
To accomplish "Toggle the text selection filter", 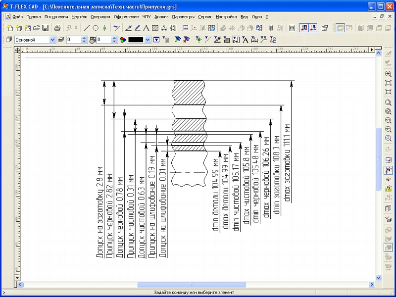I will 245,40.
